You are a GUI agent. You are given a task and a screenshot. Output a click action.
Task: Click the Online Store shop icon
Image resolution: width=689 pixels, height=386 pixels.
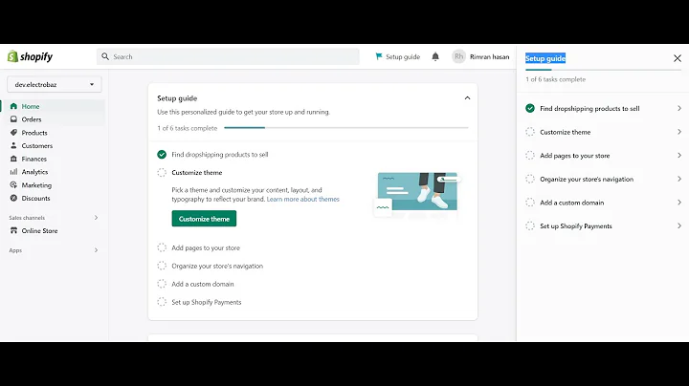[x=13, y=230]
